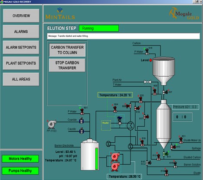Viewport: 203px width, 180px height.
Task: Select the heater control valve icon
Action: 120,121
